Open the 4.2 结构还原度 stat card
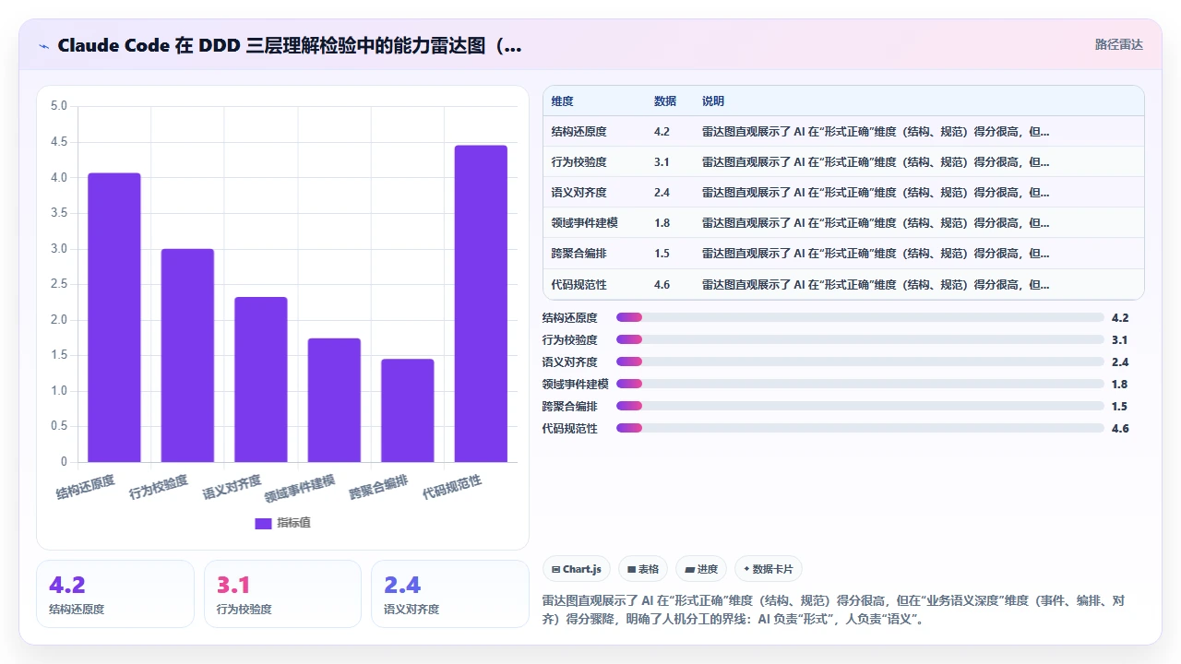Viewport: 1181px width, 664px height. coord(115,594)
